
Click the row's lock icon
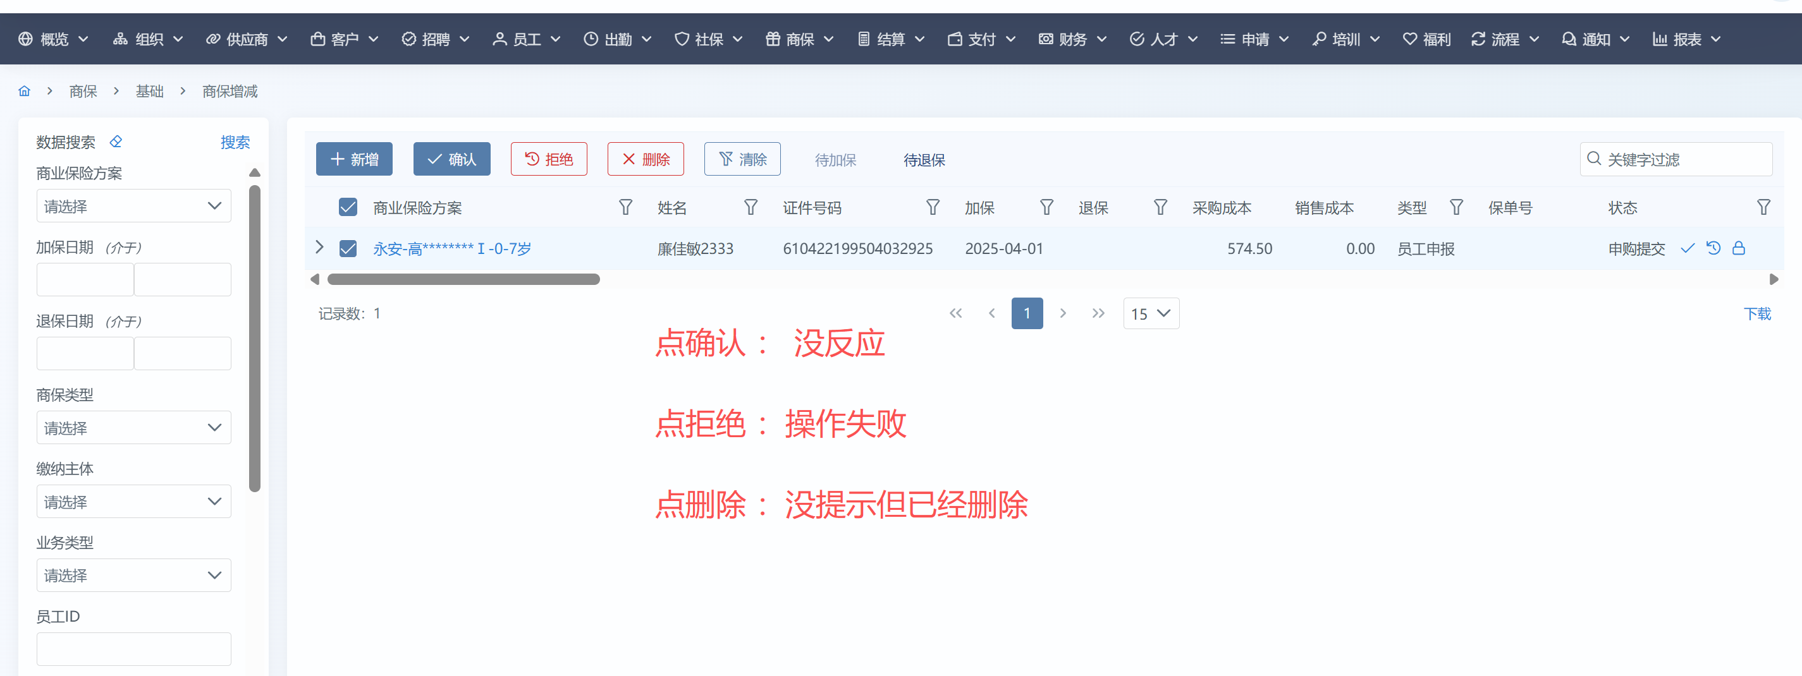(1738, 248)
